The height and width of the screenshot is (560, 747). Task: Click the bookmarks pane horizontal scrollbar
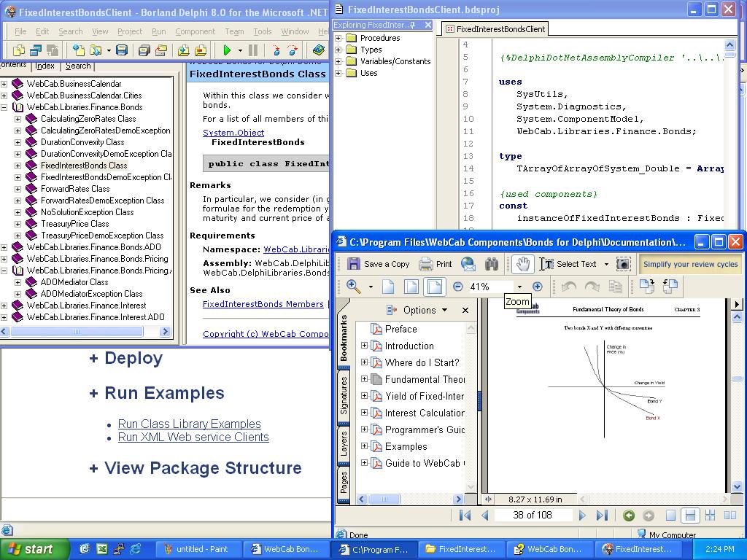(x=410, y=499)
